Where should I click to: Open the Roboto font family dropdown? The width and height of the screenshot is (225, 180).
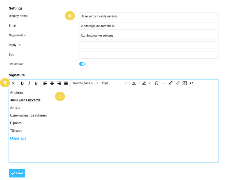pyautogui.click(x=86, y=83)
